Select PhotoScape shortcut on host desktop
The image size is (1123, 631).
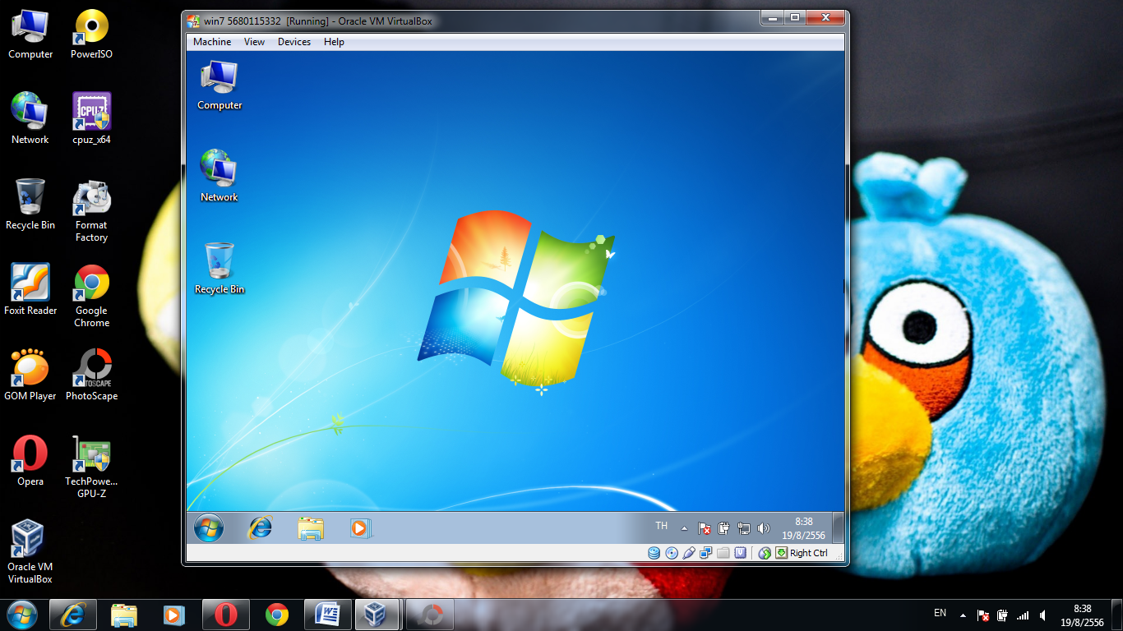point(91,375)
